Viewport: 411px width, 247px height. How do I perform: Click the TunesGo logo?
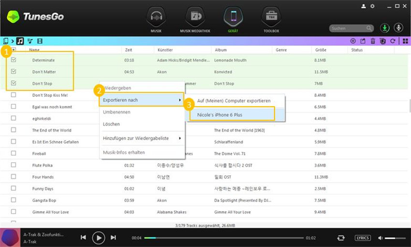tap(35, 16)
